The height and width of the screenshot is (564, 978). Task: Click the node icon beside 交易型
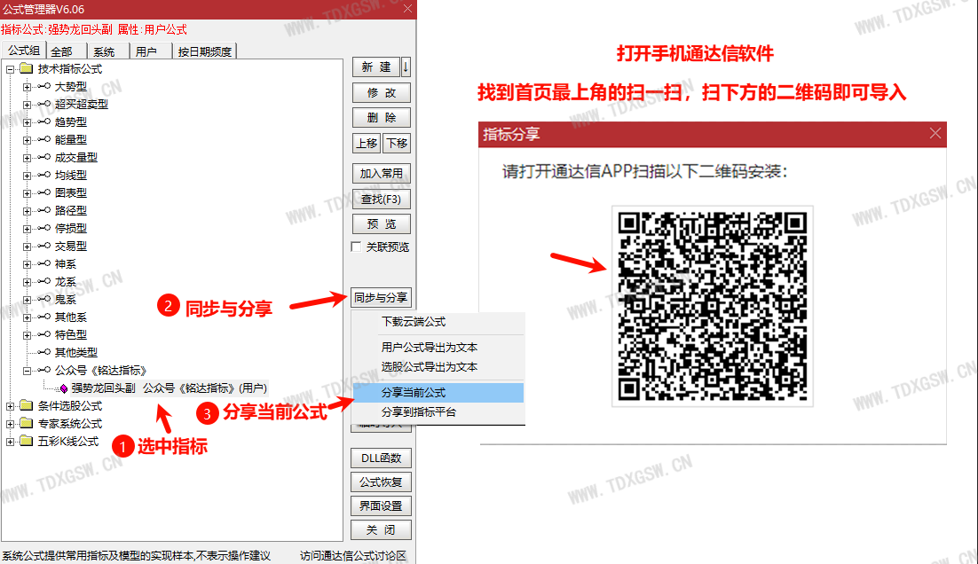pyautogui.click(x=43, y=246)
